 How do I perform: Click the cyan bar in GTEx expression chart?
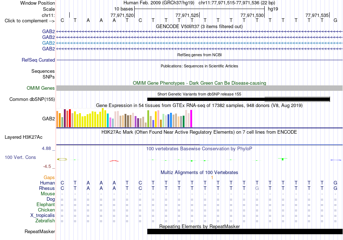108,120
